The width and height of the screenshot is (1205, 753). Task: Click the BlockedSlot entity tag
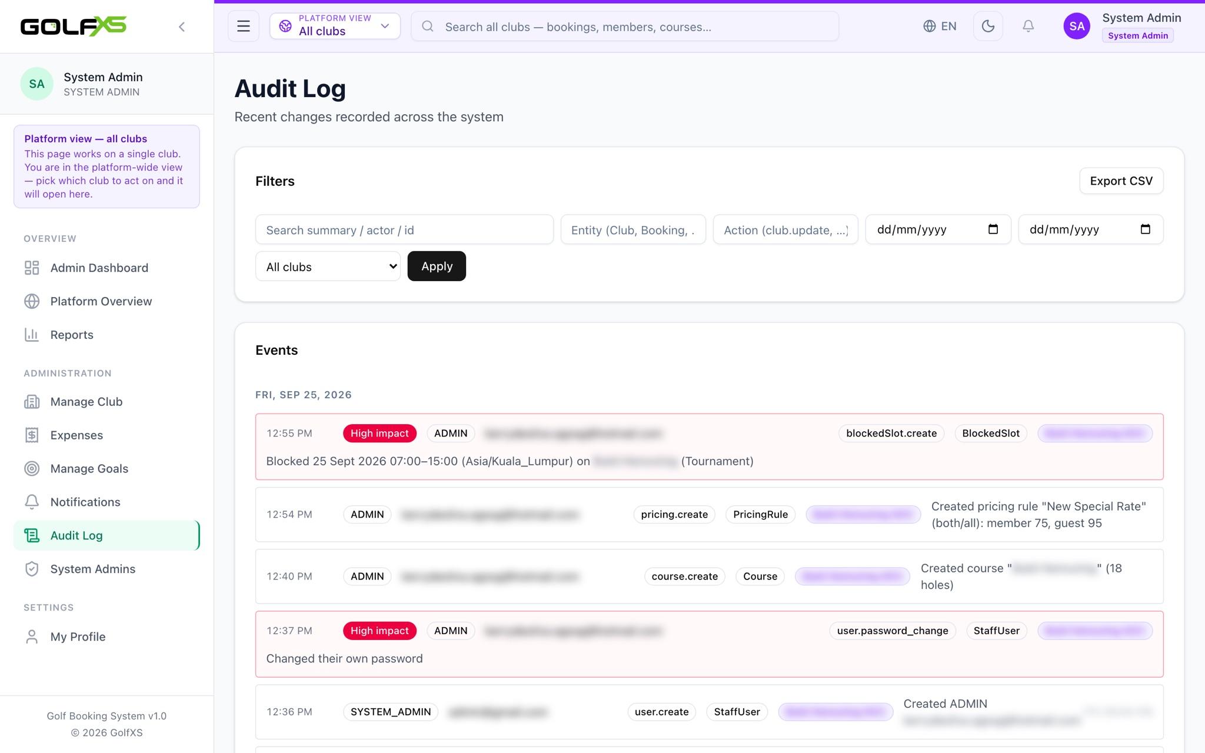991,433
